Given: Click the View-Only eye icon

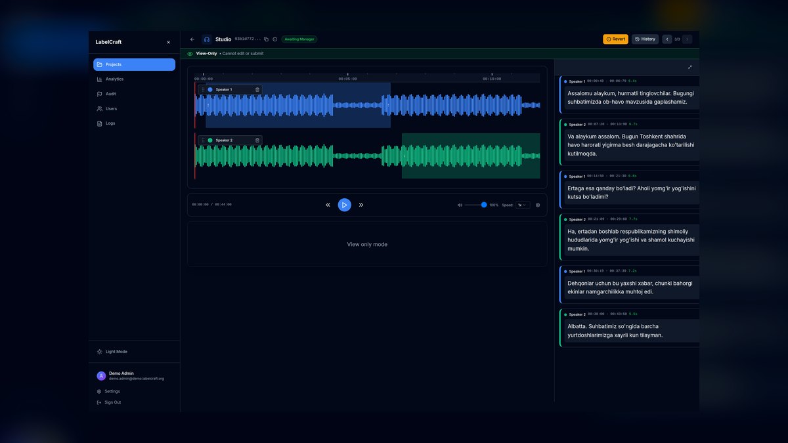Looking at the screenshot, I should click(190, 54).
